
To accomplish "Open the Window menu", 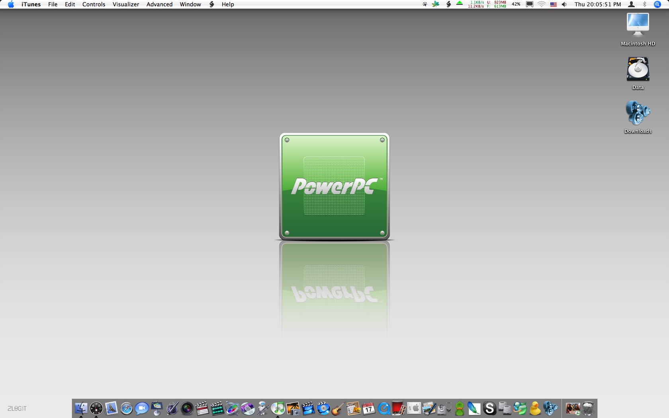I will (190, 4).
